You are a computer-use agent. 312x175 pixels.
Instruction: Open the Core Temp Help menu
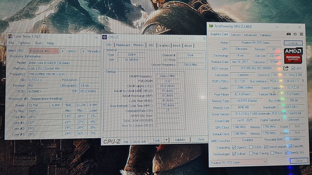pos(50,43)
